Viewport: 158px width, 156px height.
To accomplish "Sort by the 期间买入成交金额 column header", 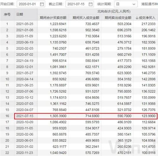I will click(x=86, y=18).
